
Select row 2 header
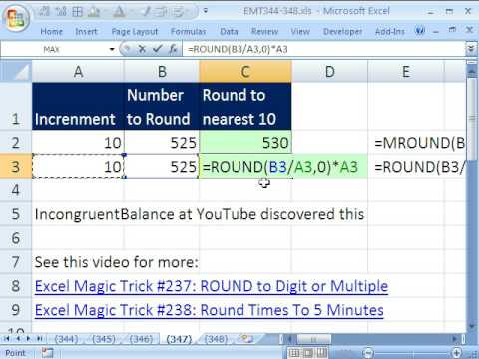tap(16, 143)
